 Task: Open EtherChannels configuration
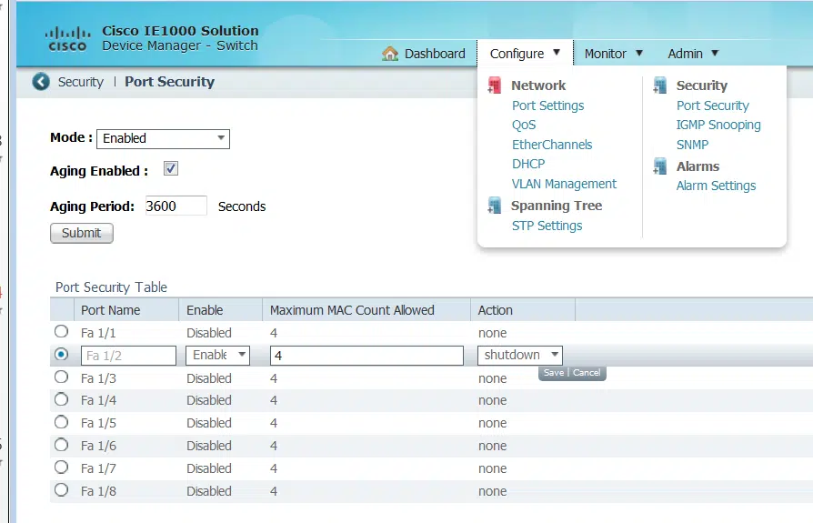coord(552,145)
